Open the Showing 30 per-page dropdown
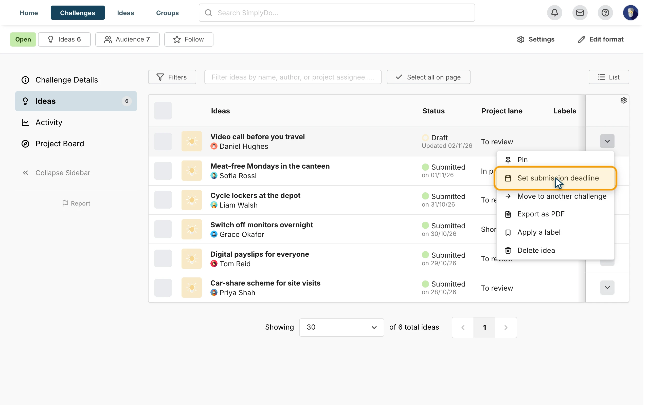Viewport: 649px width, 405px height. click(341, 327)
